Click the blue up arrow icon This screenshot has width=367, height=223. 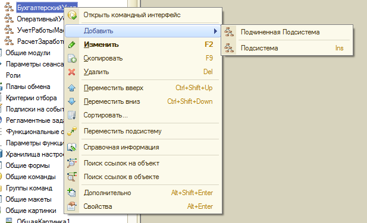[x=72, y=88]
